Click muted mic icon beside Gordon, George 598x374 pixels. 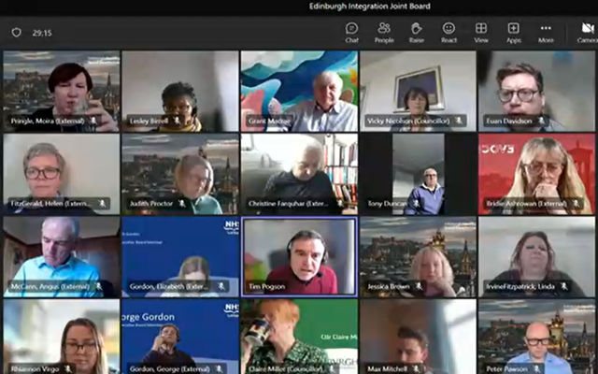219,369
